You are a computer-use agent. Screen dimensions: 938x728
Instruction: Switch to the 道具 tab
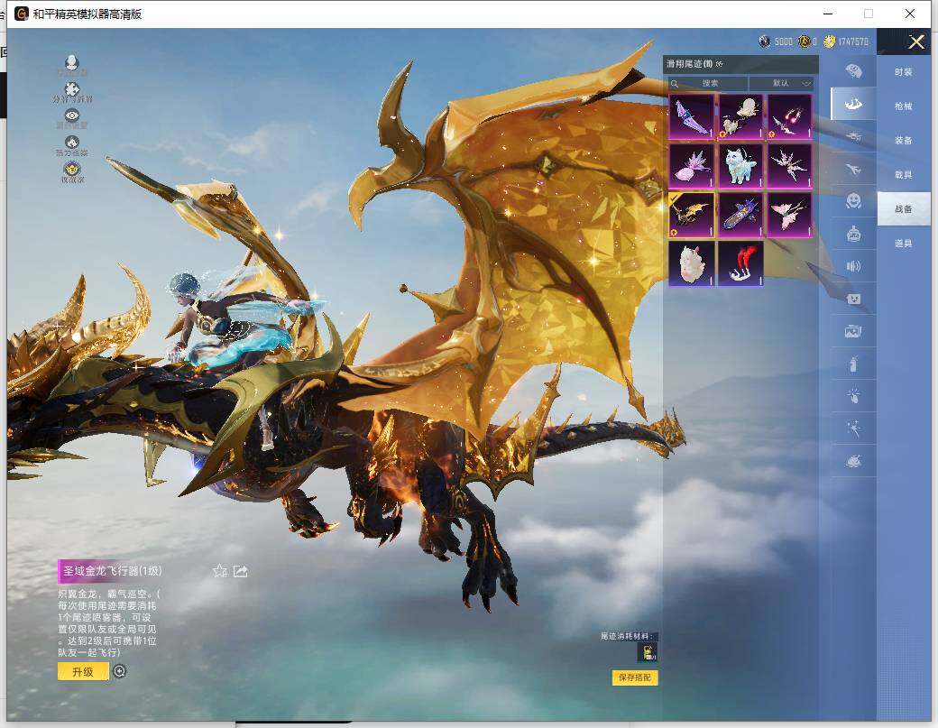coord(904,244)
